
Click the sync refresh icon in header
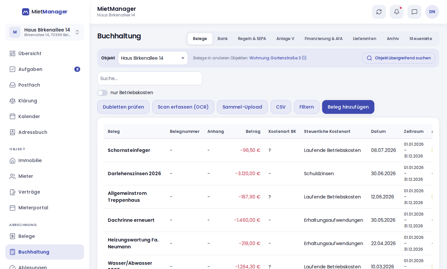(x=379, y=12)
